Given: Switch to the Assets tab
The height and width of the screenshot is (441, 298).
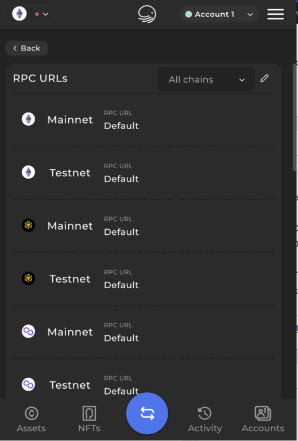Looking at the screenshot, I should click(x=31, y=419).
